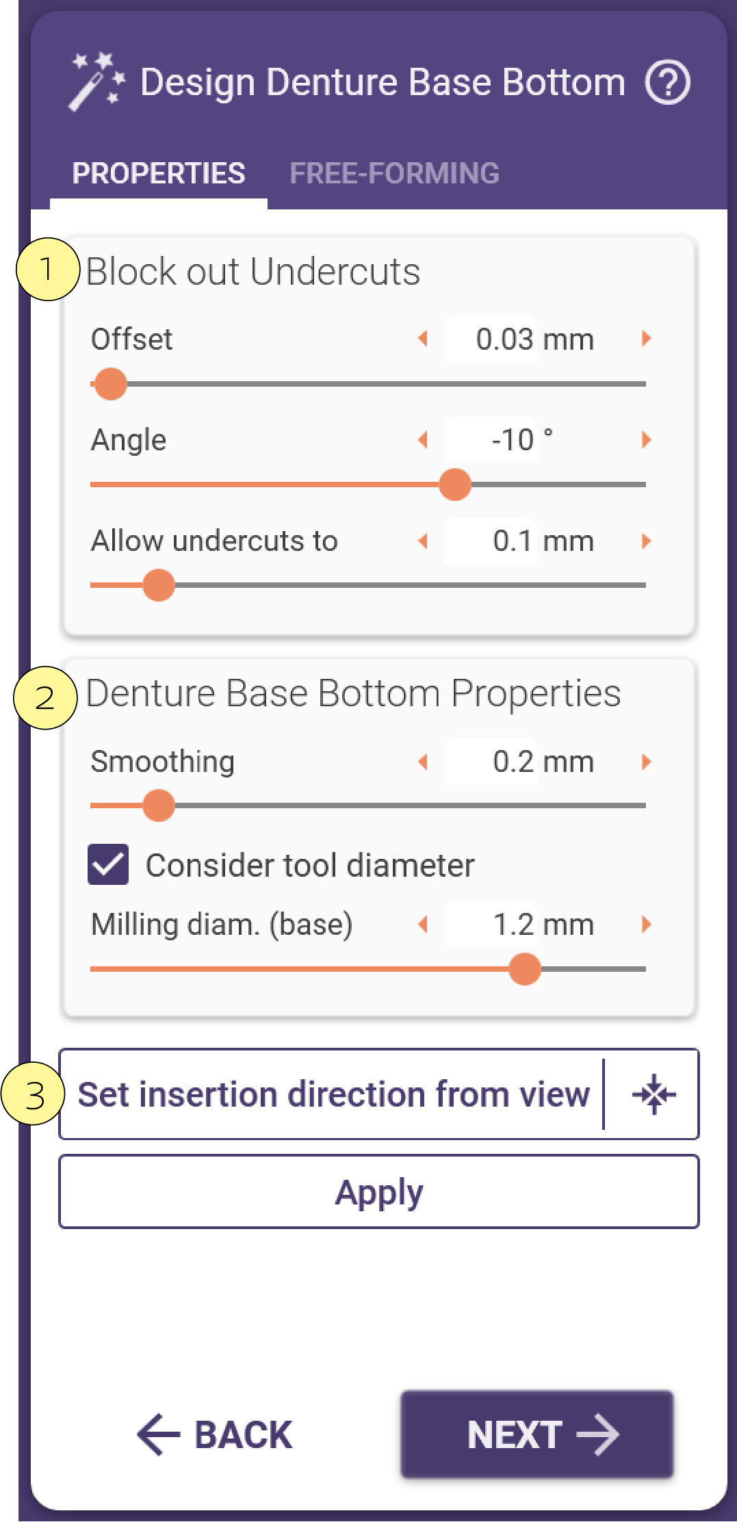Go BACK to previous step

(x=215, y=1434)
